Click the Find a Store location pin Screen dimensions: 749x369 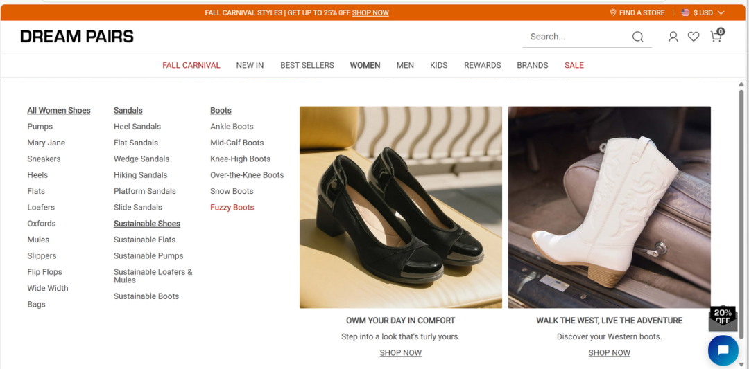pos(613,12)
